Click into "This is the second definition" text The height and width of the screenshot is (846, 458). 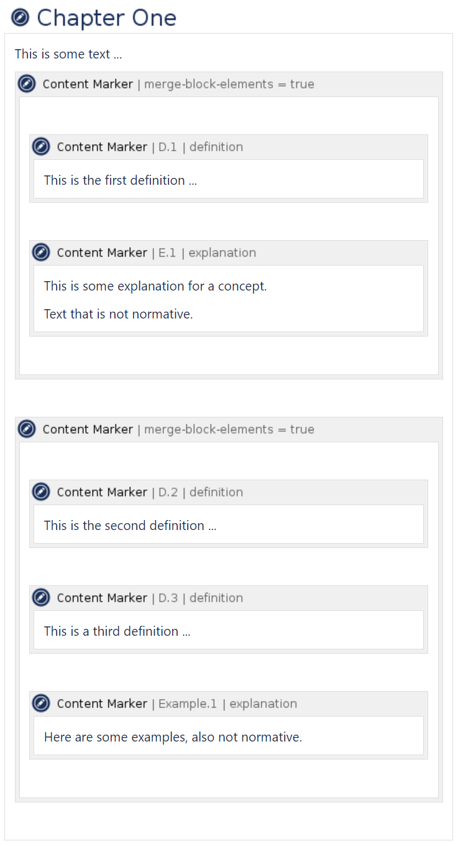130,526
